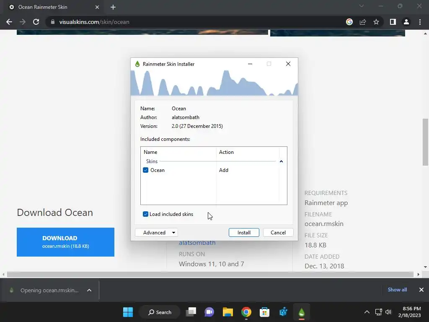This screenshot has width=429, height=322.
Task: Click the Action column header
Action: (248, 152)
